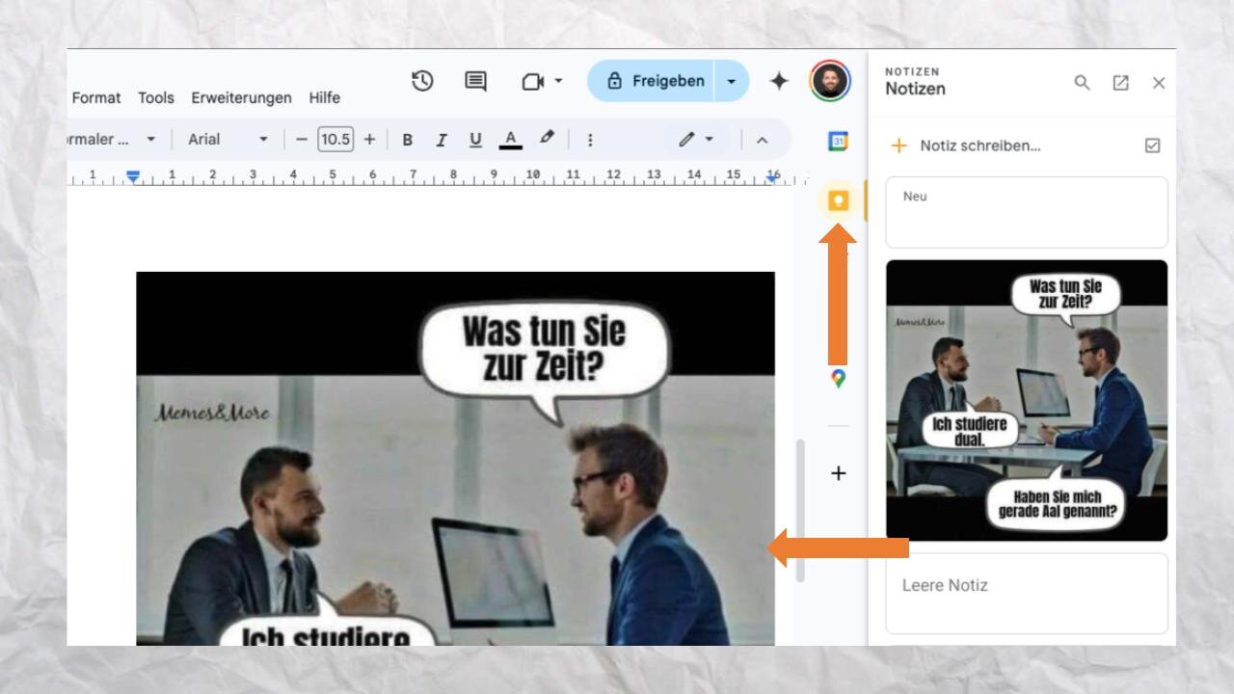The image size is (1234, 694).
Task: Open the Erweiterungen menu
Action: tap(241, 97)
